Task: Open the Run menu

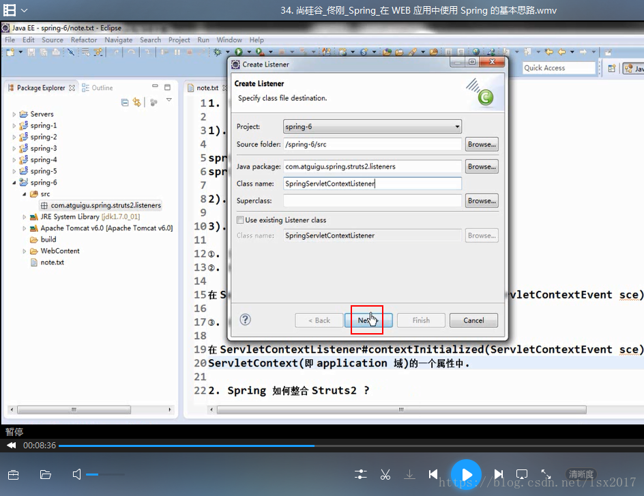Action: pos(203,40)
